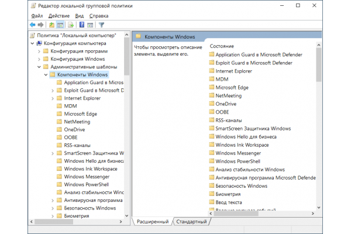This screenshot has height=234, width=351.
Task: Click the Export list toolbar icon
Action: coord(71,25)
